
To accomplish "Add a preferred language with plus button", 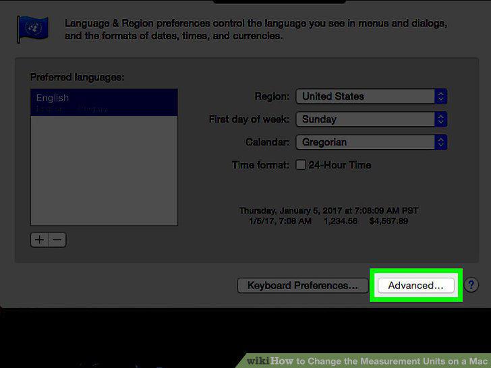I will pyautogui.click(x=39, y=240).
